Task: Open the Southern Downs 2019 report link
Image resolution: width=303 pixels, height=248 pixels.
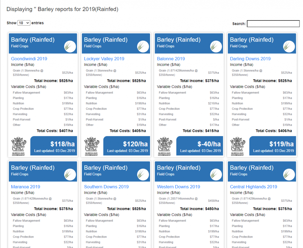Action: pyautogui.click(x=106, y=187)
